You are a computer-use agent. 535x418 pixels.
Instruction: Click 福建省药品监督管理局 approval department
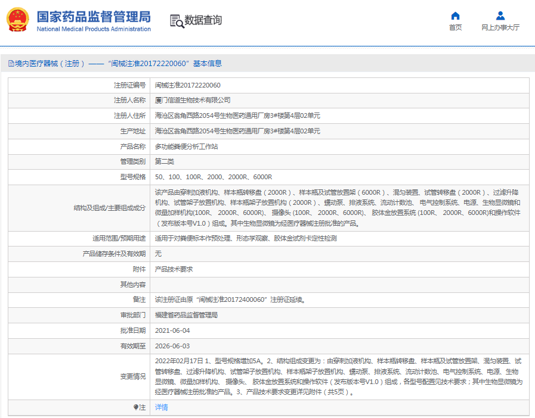tap(186, 315)
